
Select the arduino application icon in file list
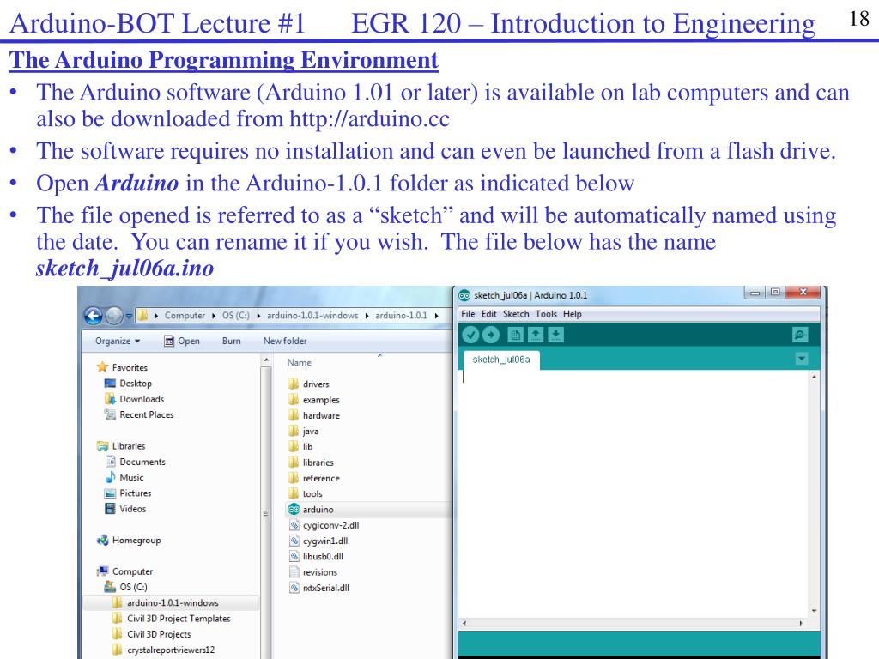coord(294,510)
